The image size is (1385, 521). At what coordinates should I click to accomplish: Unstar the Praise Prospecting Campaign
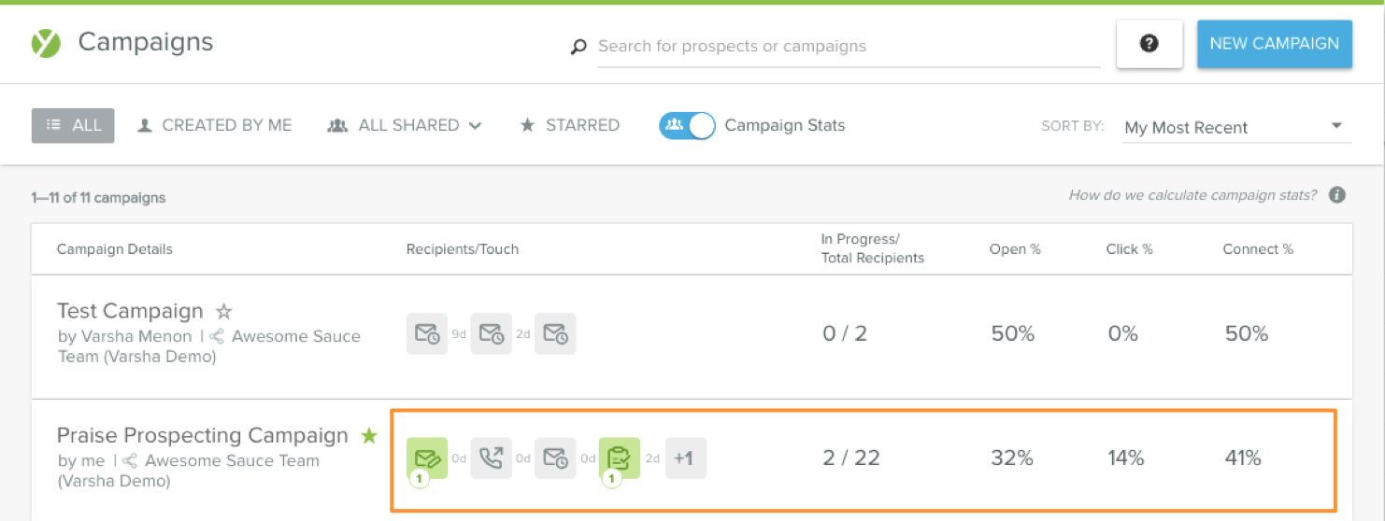click(369, 435)
